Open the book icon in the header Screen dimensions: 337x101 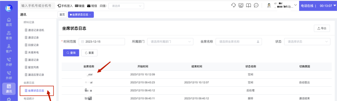[x=248, y=6]
